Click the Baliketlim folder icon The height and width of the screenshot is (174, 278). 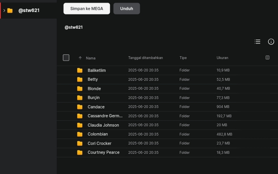pos(80,70)
